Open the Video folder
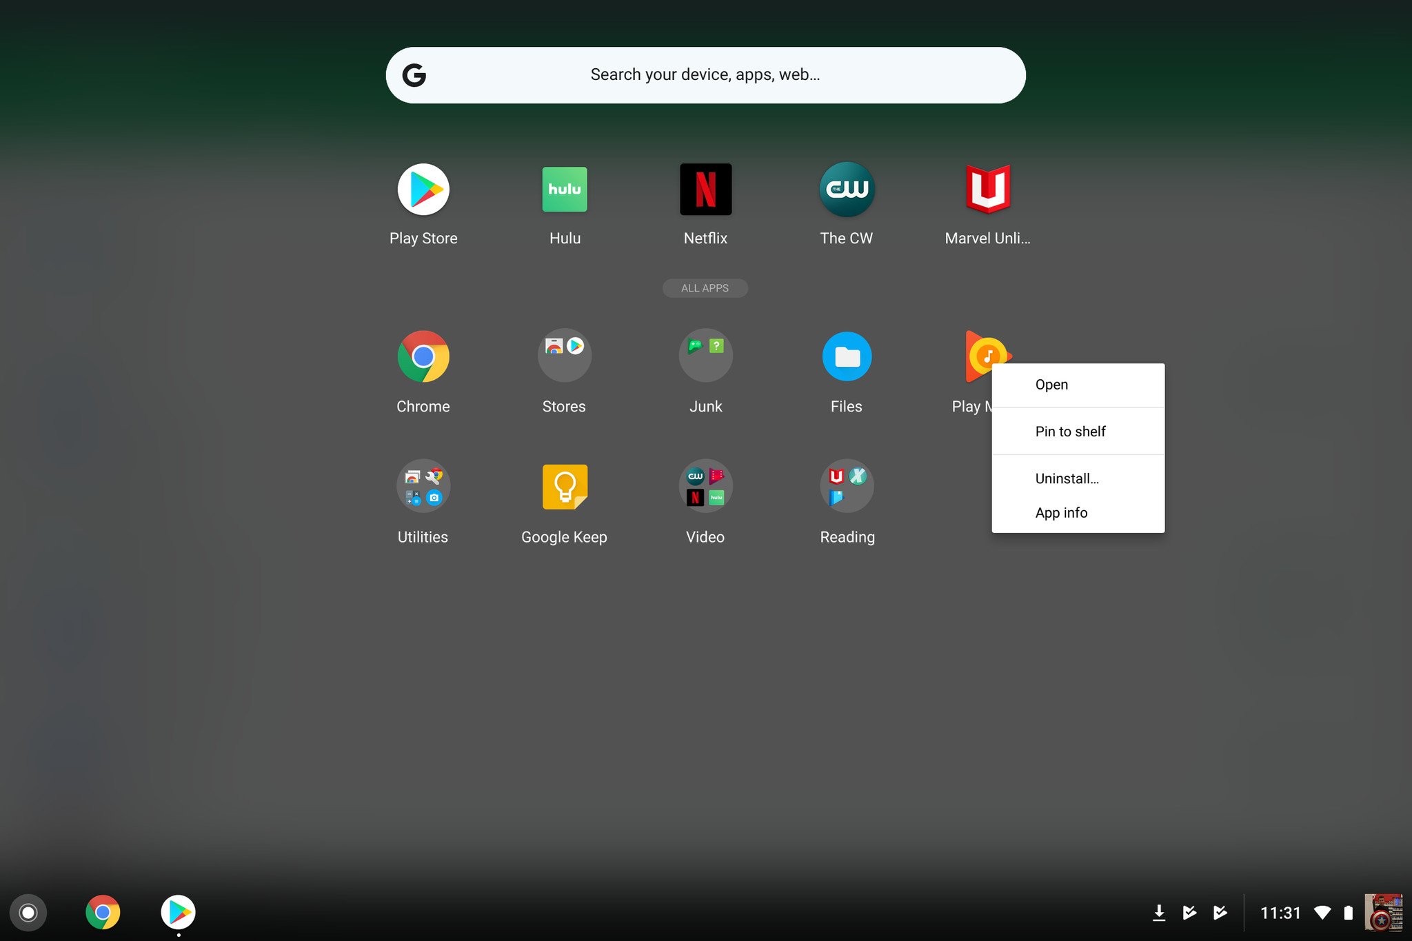Screen dimensions: 1412x941 tap(705, 487)
